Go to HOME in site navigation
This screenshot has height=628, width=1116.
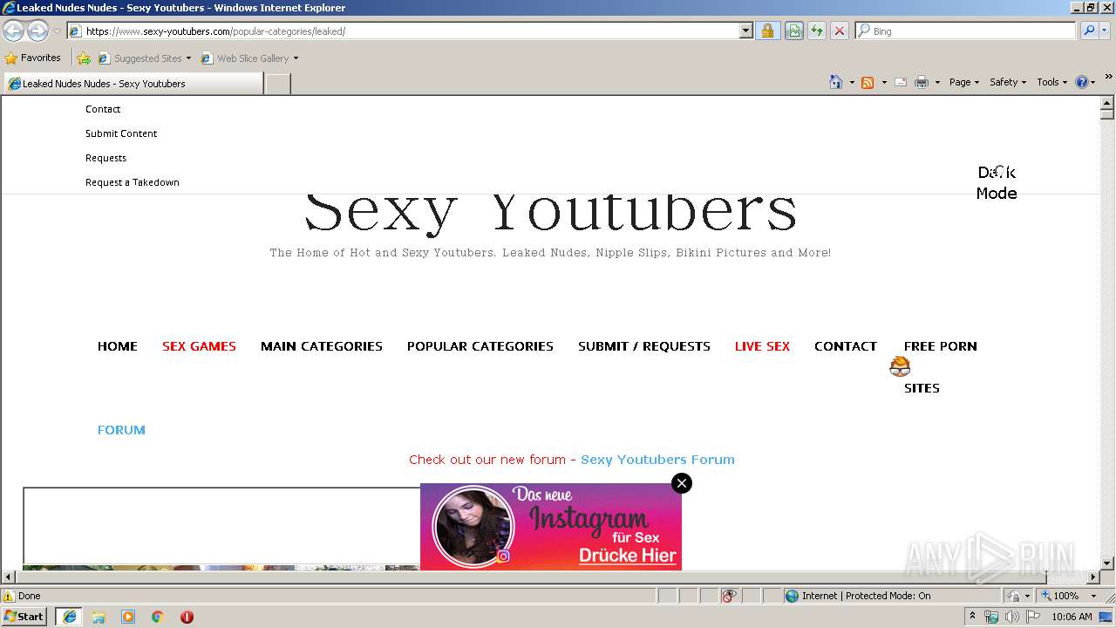tap(118, 346)
